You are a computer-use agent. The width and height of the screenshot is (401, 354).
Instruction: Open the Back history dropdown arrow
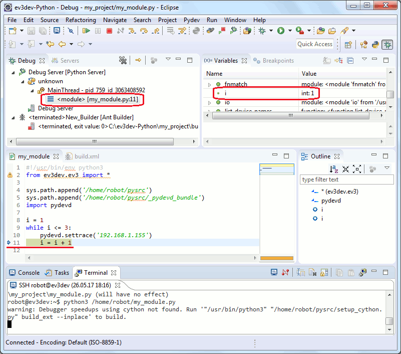[x=72, y=44]
